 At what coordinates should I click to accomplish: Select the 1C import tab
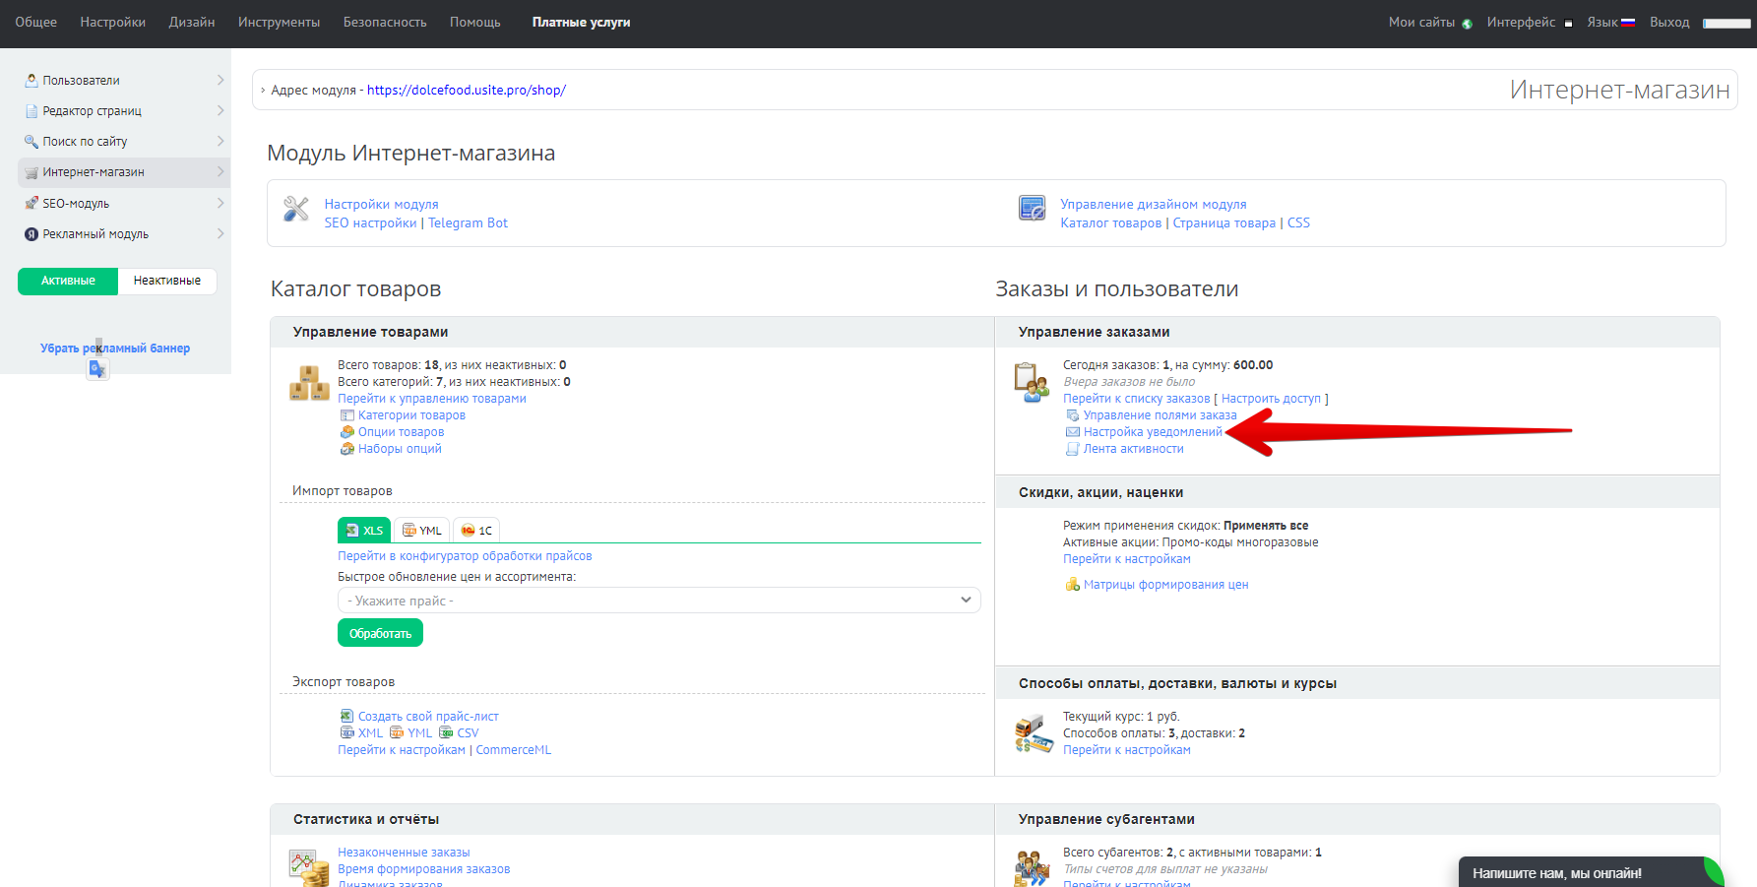click(x=476, y=531)
